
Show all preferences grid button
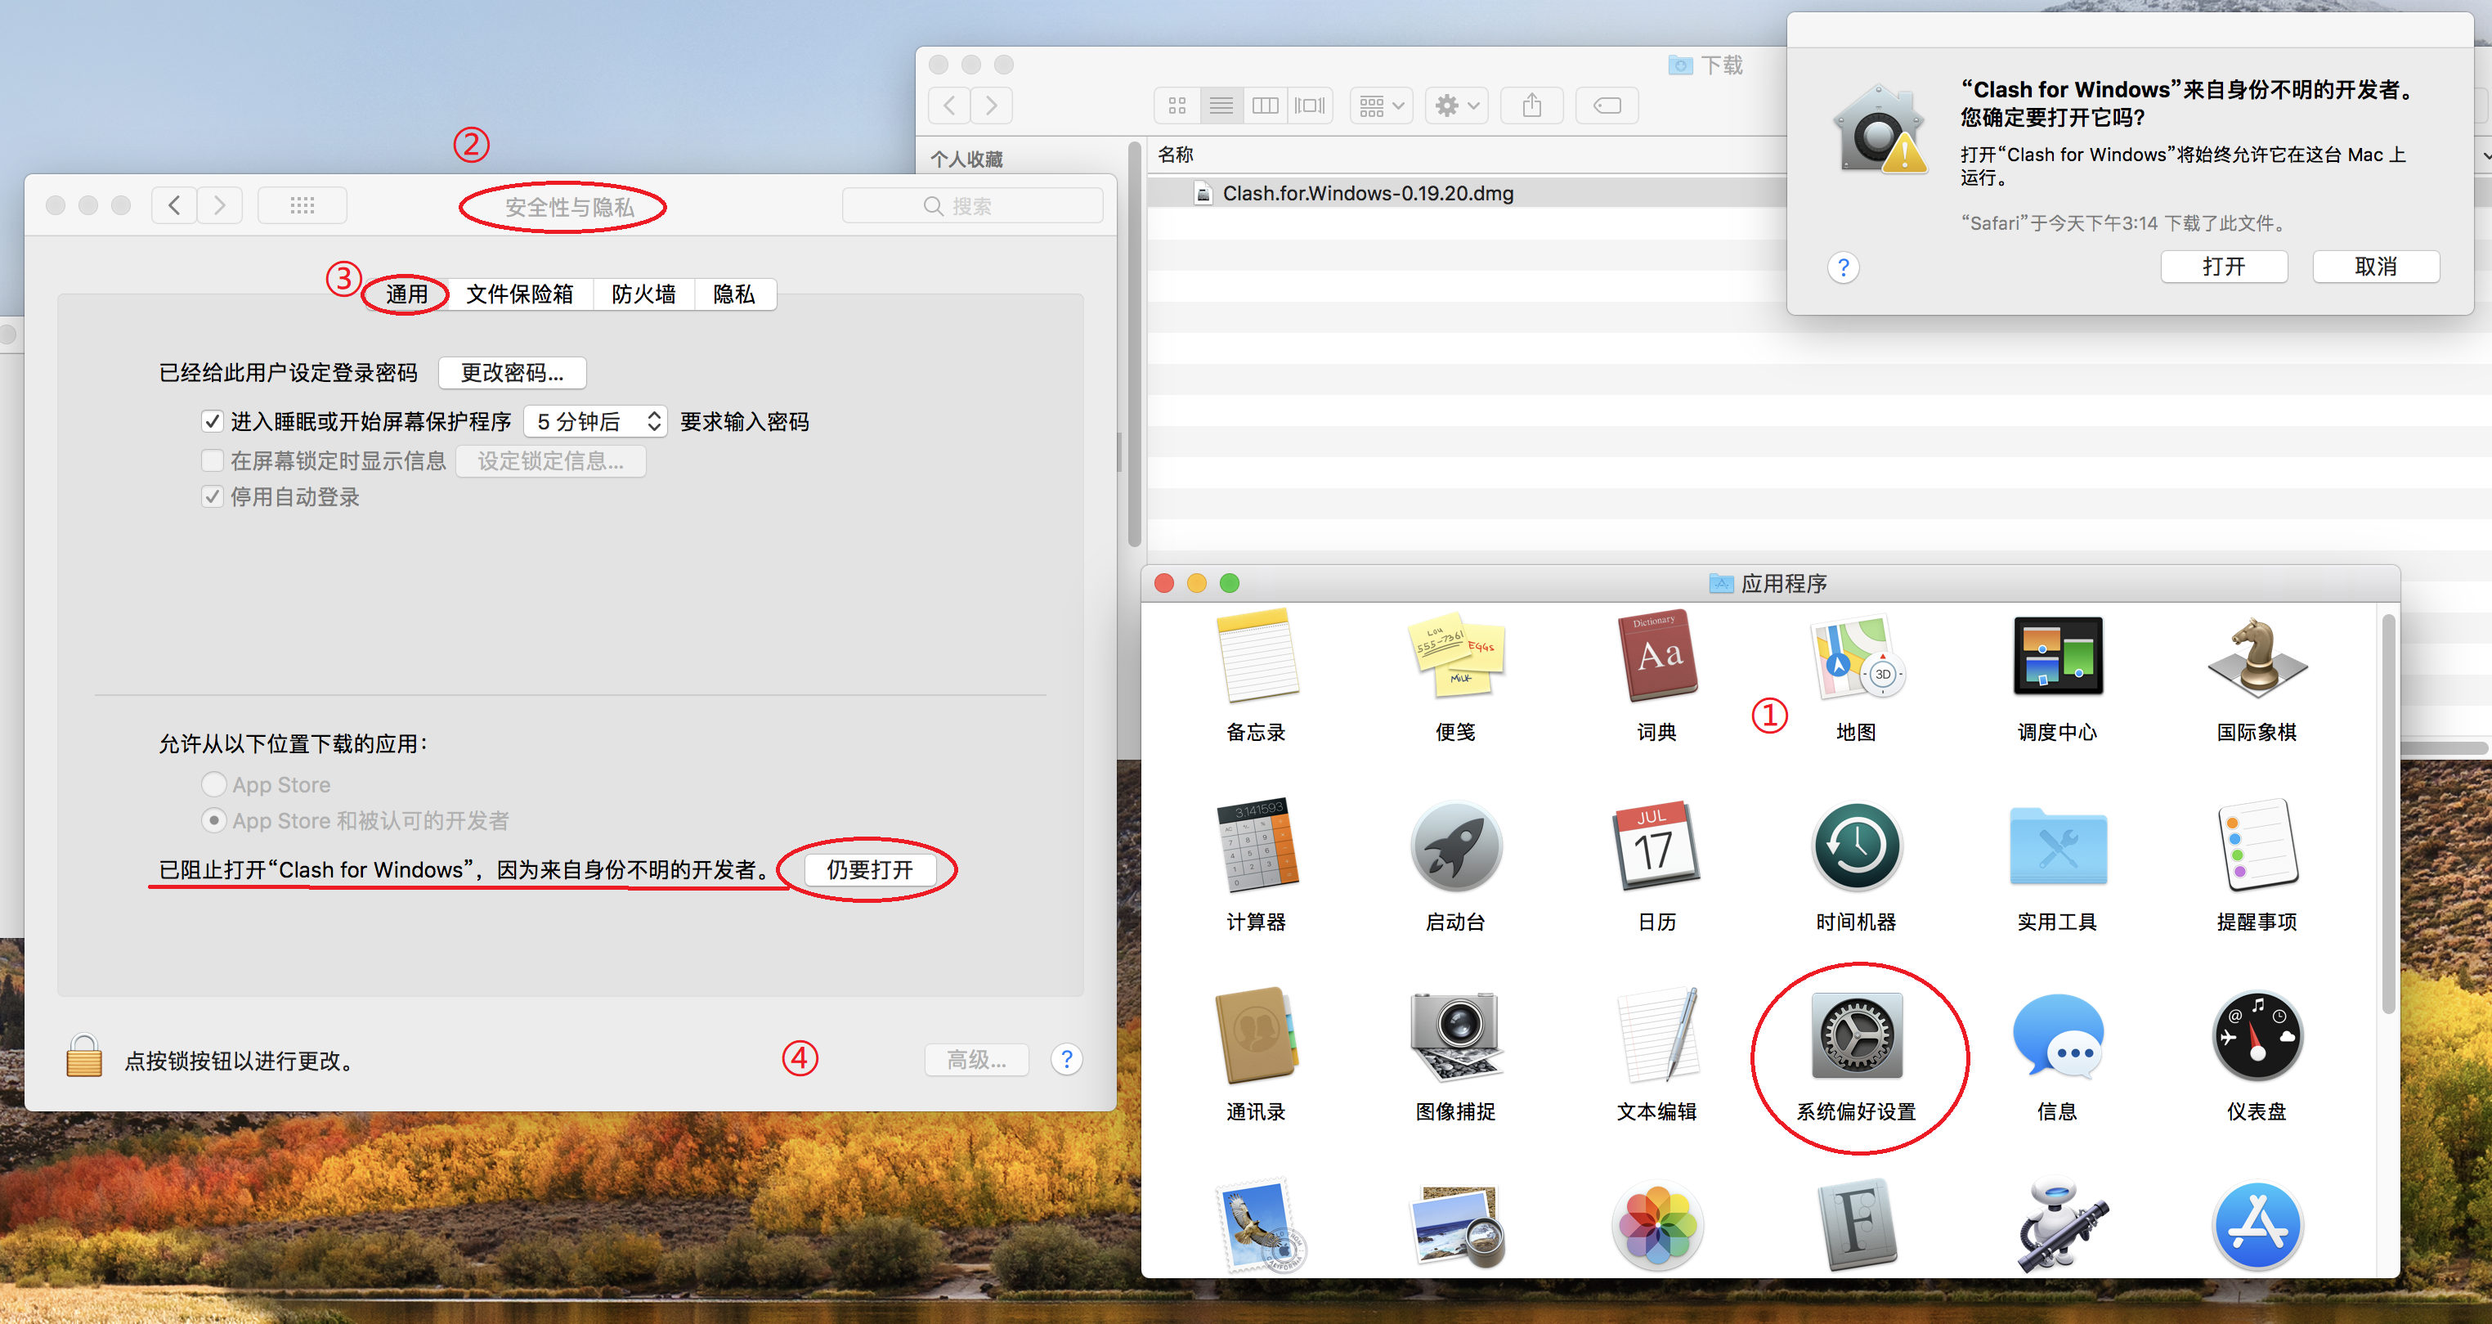click(x=302, y=205)
